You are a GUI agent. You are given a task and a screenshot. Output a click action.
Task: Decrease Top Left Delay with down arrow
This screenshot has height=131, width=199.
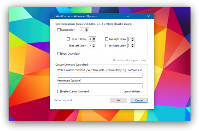point(94,41)
